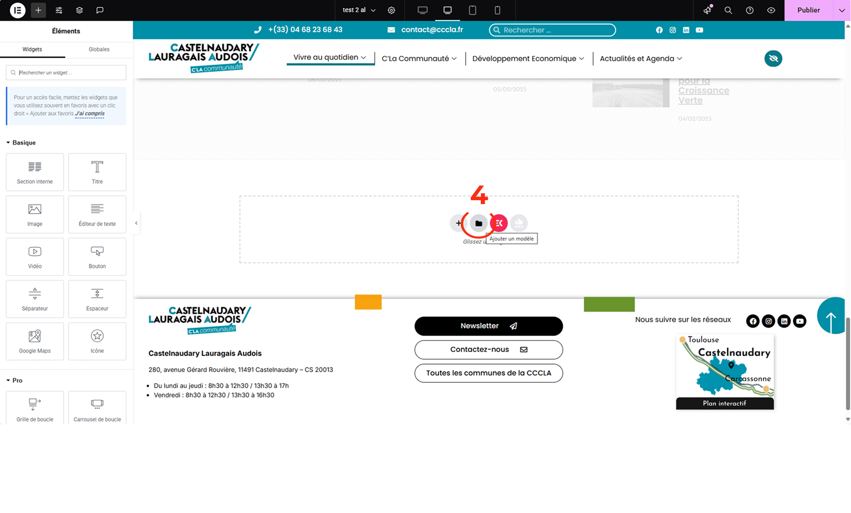Open site settings sliders icon
Image resolution: width=851 pixels, height=513 pixels.
59,10
